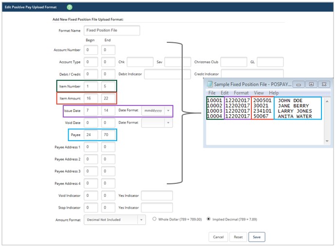336x247 pixels.
Task: Click the scroll up arrow in sample file
Action: tap(327, 101)
